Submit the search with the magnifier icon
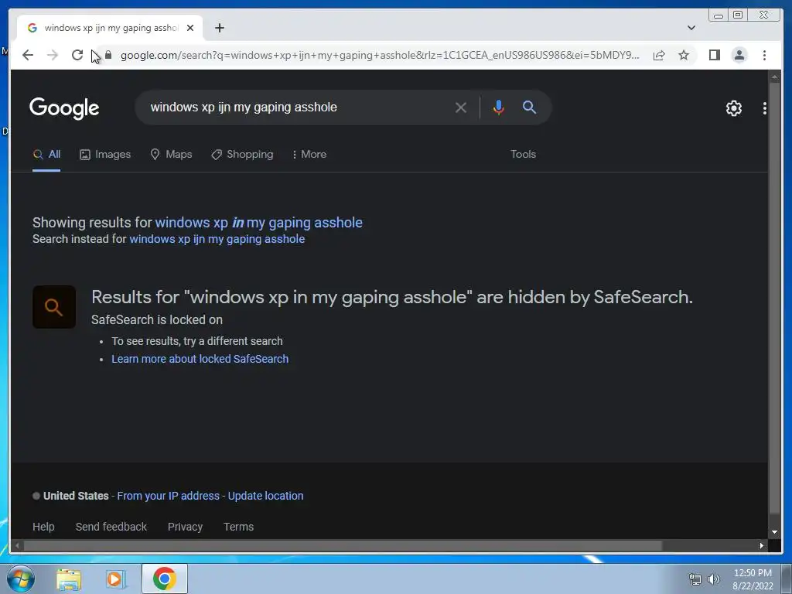 click(529, 107)
